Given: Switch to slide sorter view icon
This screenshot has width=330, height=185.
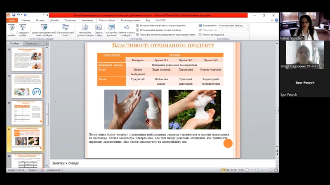Looking at the screenshot, I should (228, 170).
